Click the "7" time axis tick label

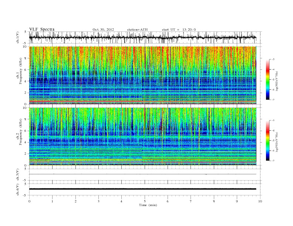click(x=191, y=201)
